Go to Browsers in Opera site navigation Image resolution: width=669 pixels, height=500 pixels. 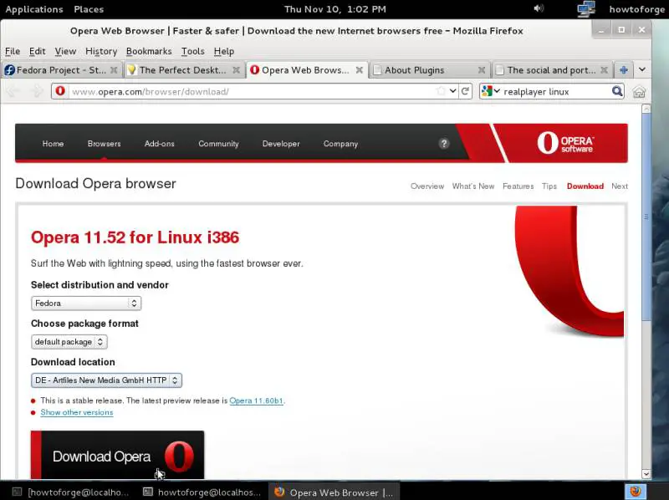(104, 144)
